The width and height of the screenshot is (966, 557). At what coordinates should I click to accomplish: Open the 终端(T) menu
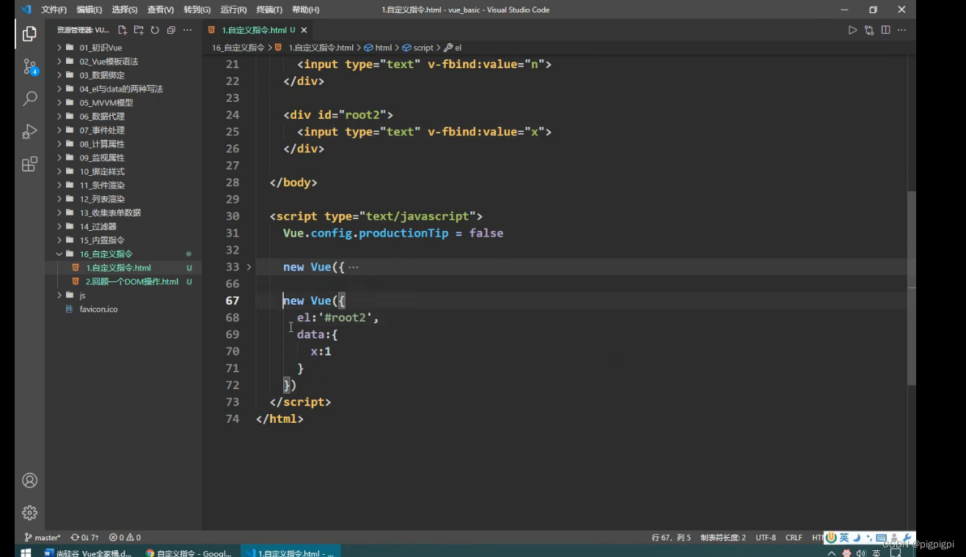[269, 10]
